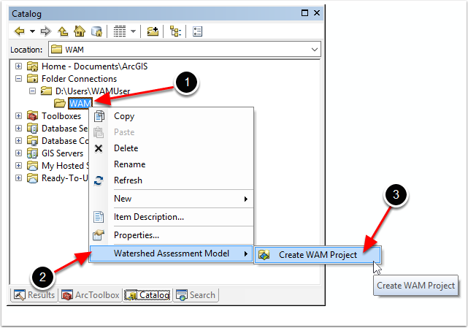
Task: Choose Item Description... menu entry
Action: pos(172,217)
